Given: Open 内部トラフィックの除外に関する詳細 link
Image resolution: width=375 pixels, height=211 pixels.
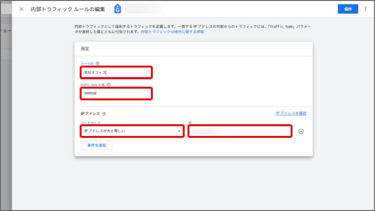Looking at the screenshot, I should (x=172, y=32).
